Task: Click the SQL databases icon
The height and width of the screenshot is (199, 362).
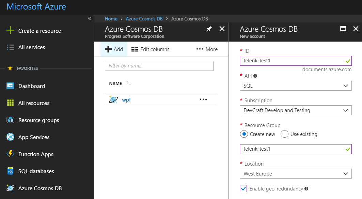Action: 11,171
